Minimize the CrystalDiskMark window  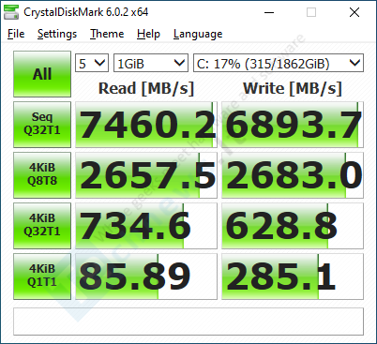pos(269,12)
